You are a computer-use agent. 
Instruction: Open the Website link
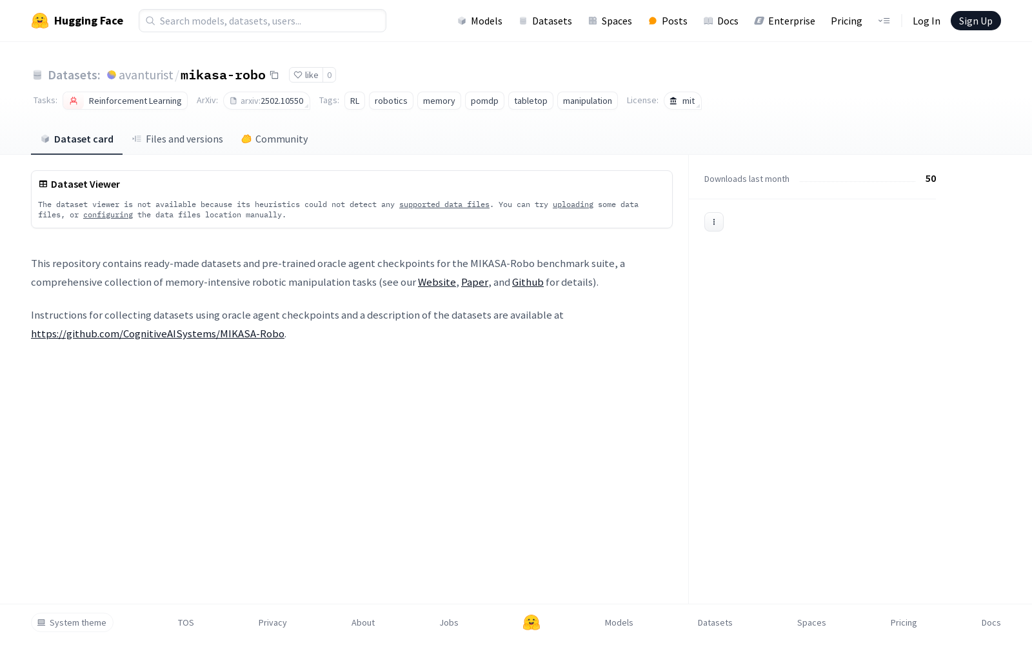click(437, 282)
